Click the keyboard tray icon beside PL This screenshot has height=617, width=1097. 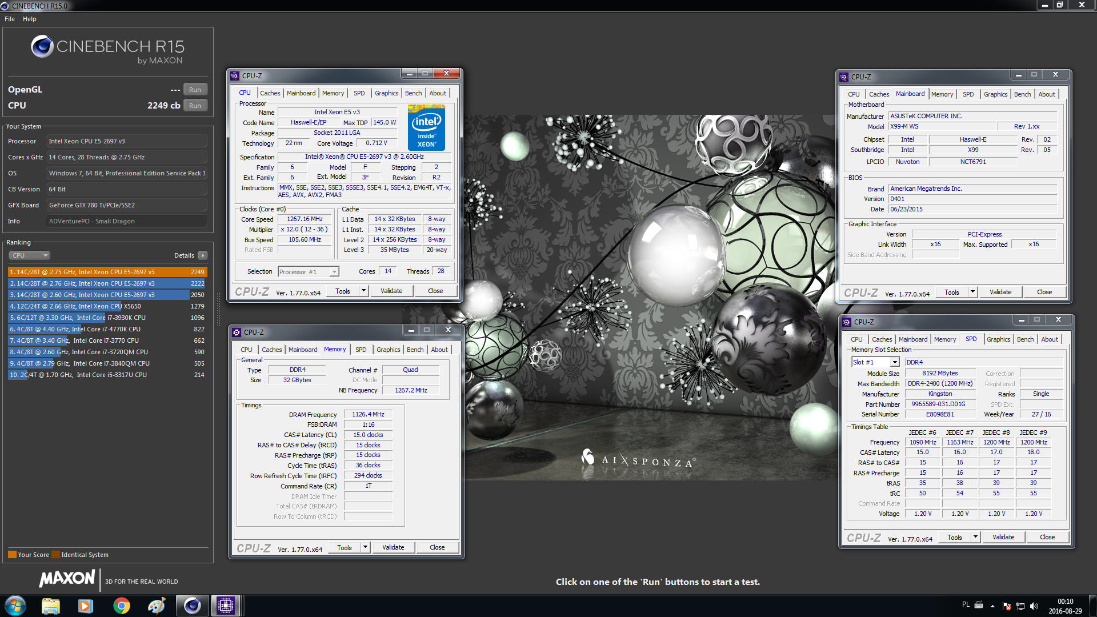pos(979,604)
